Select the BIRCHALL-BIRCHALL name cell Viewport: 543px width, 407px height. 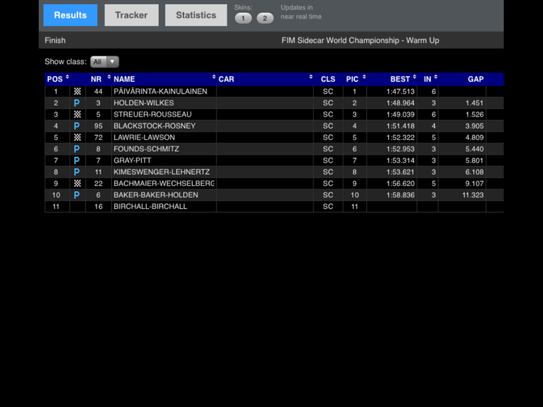164,206
